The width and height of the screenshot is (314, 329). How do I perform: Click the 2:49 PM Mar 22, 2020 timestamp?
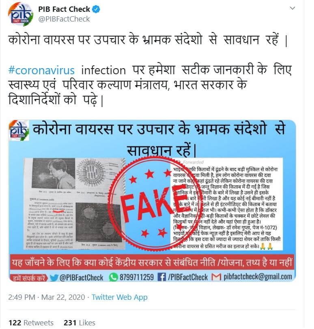point(47,297)
